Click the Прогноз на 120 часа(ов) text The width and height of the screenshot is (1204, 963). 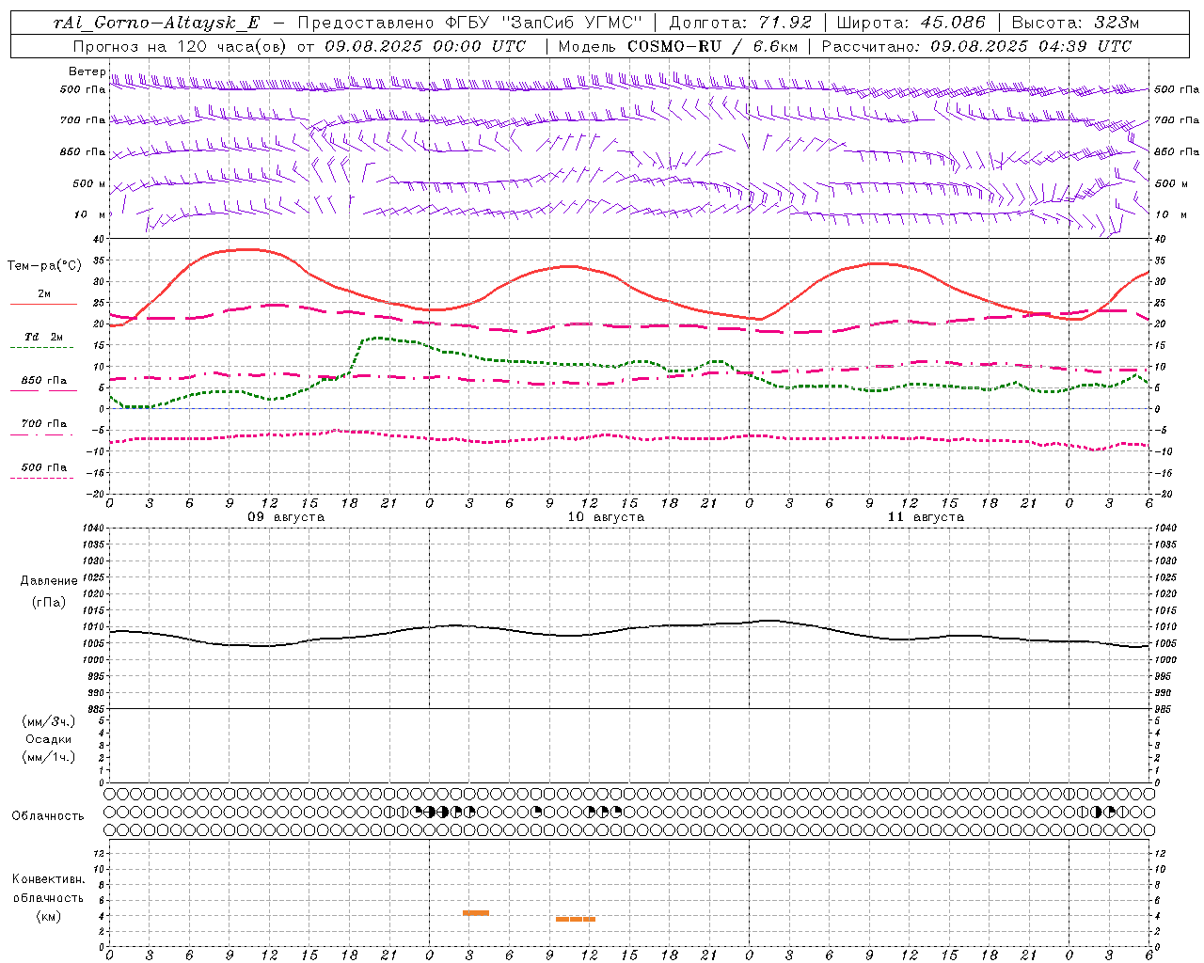pyautogui.click(x=182, y=46)
